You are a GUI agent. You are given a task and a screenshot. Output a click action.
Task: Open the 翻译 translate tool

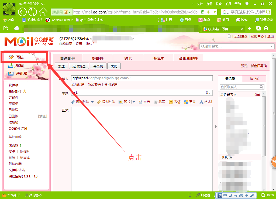click(x=204, y=20)
